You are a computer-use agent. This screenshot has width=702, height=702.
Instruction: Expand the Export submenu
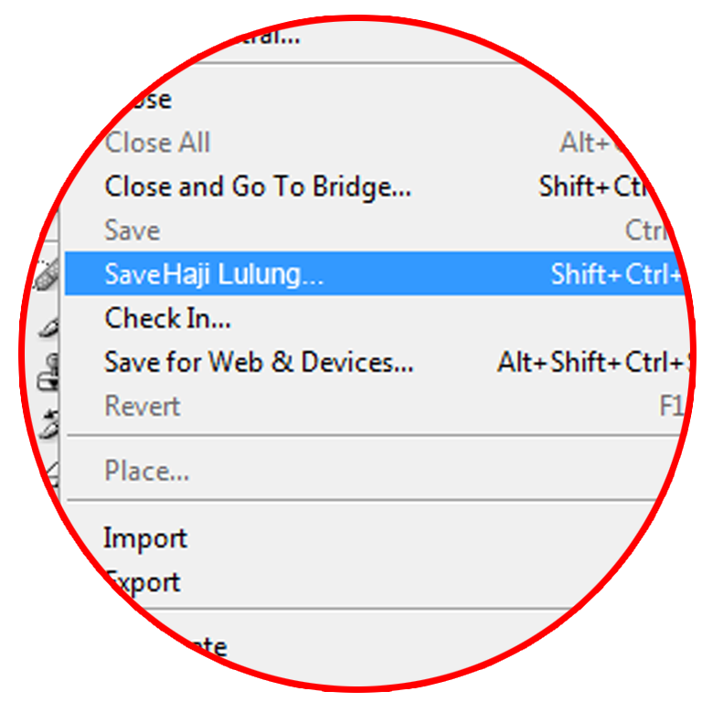pyautogui.click(x=144, y=582)
